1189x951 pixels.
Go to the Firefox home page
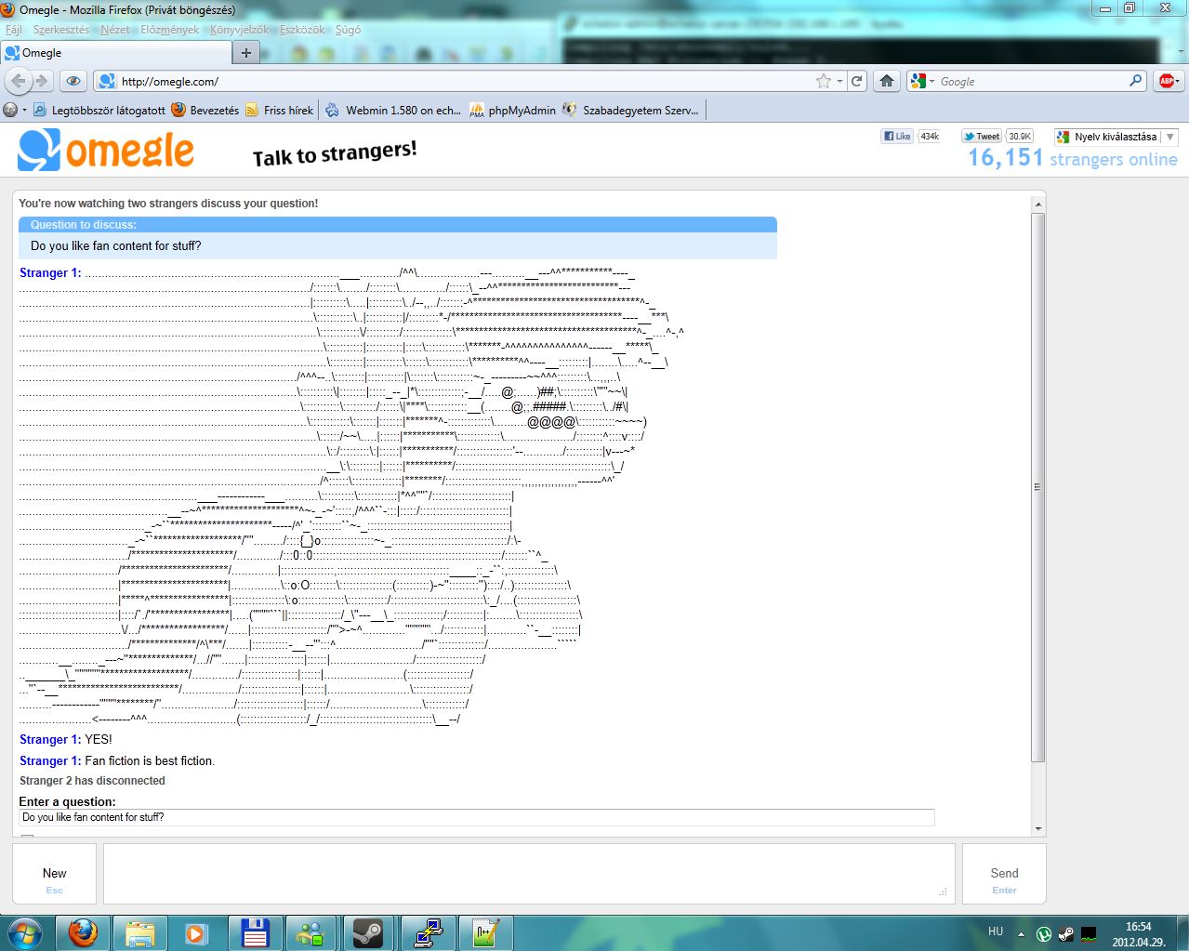(x=887, y=81)
